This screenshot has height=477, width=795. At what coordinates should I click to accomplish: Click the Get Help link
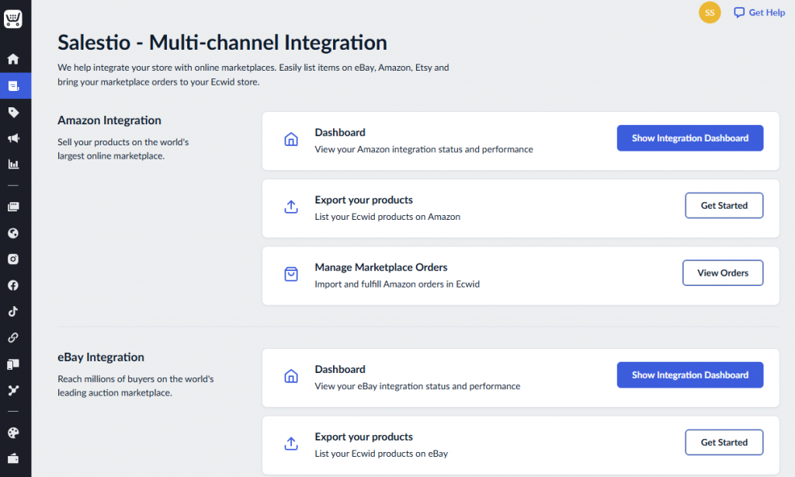point(759,12)
